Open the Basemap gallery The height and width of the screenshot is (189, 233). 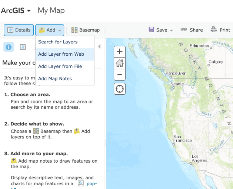click(x=86, y=30)
